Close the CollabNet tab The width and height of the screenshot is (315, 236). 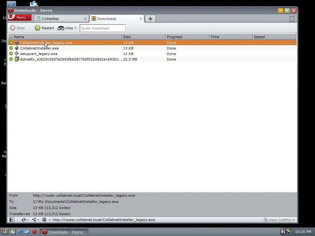[85, 19]
